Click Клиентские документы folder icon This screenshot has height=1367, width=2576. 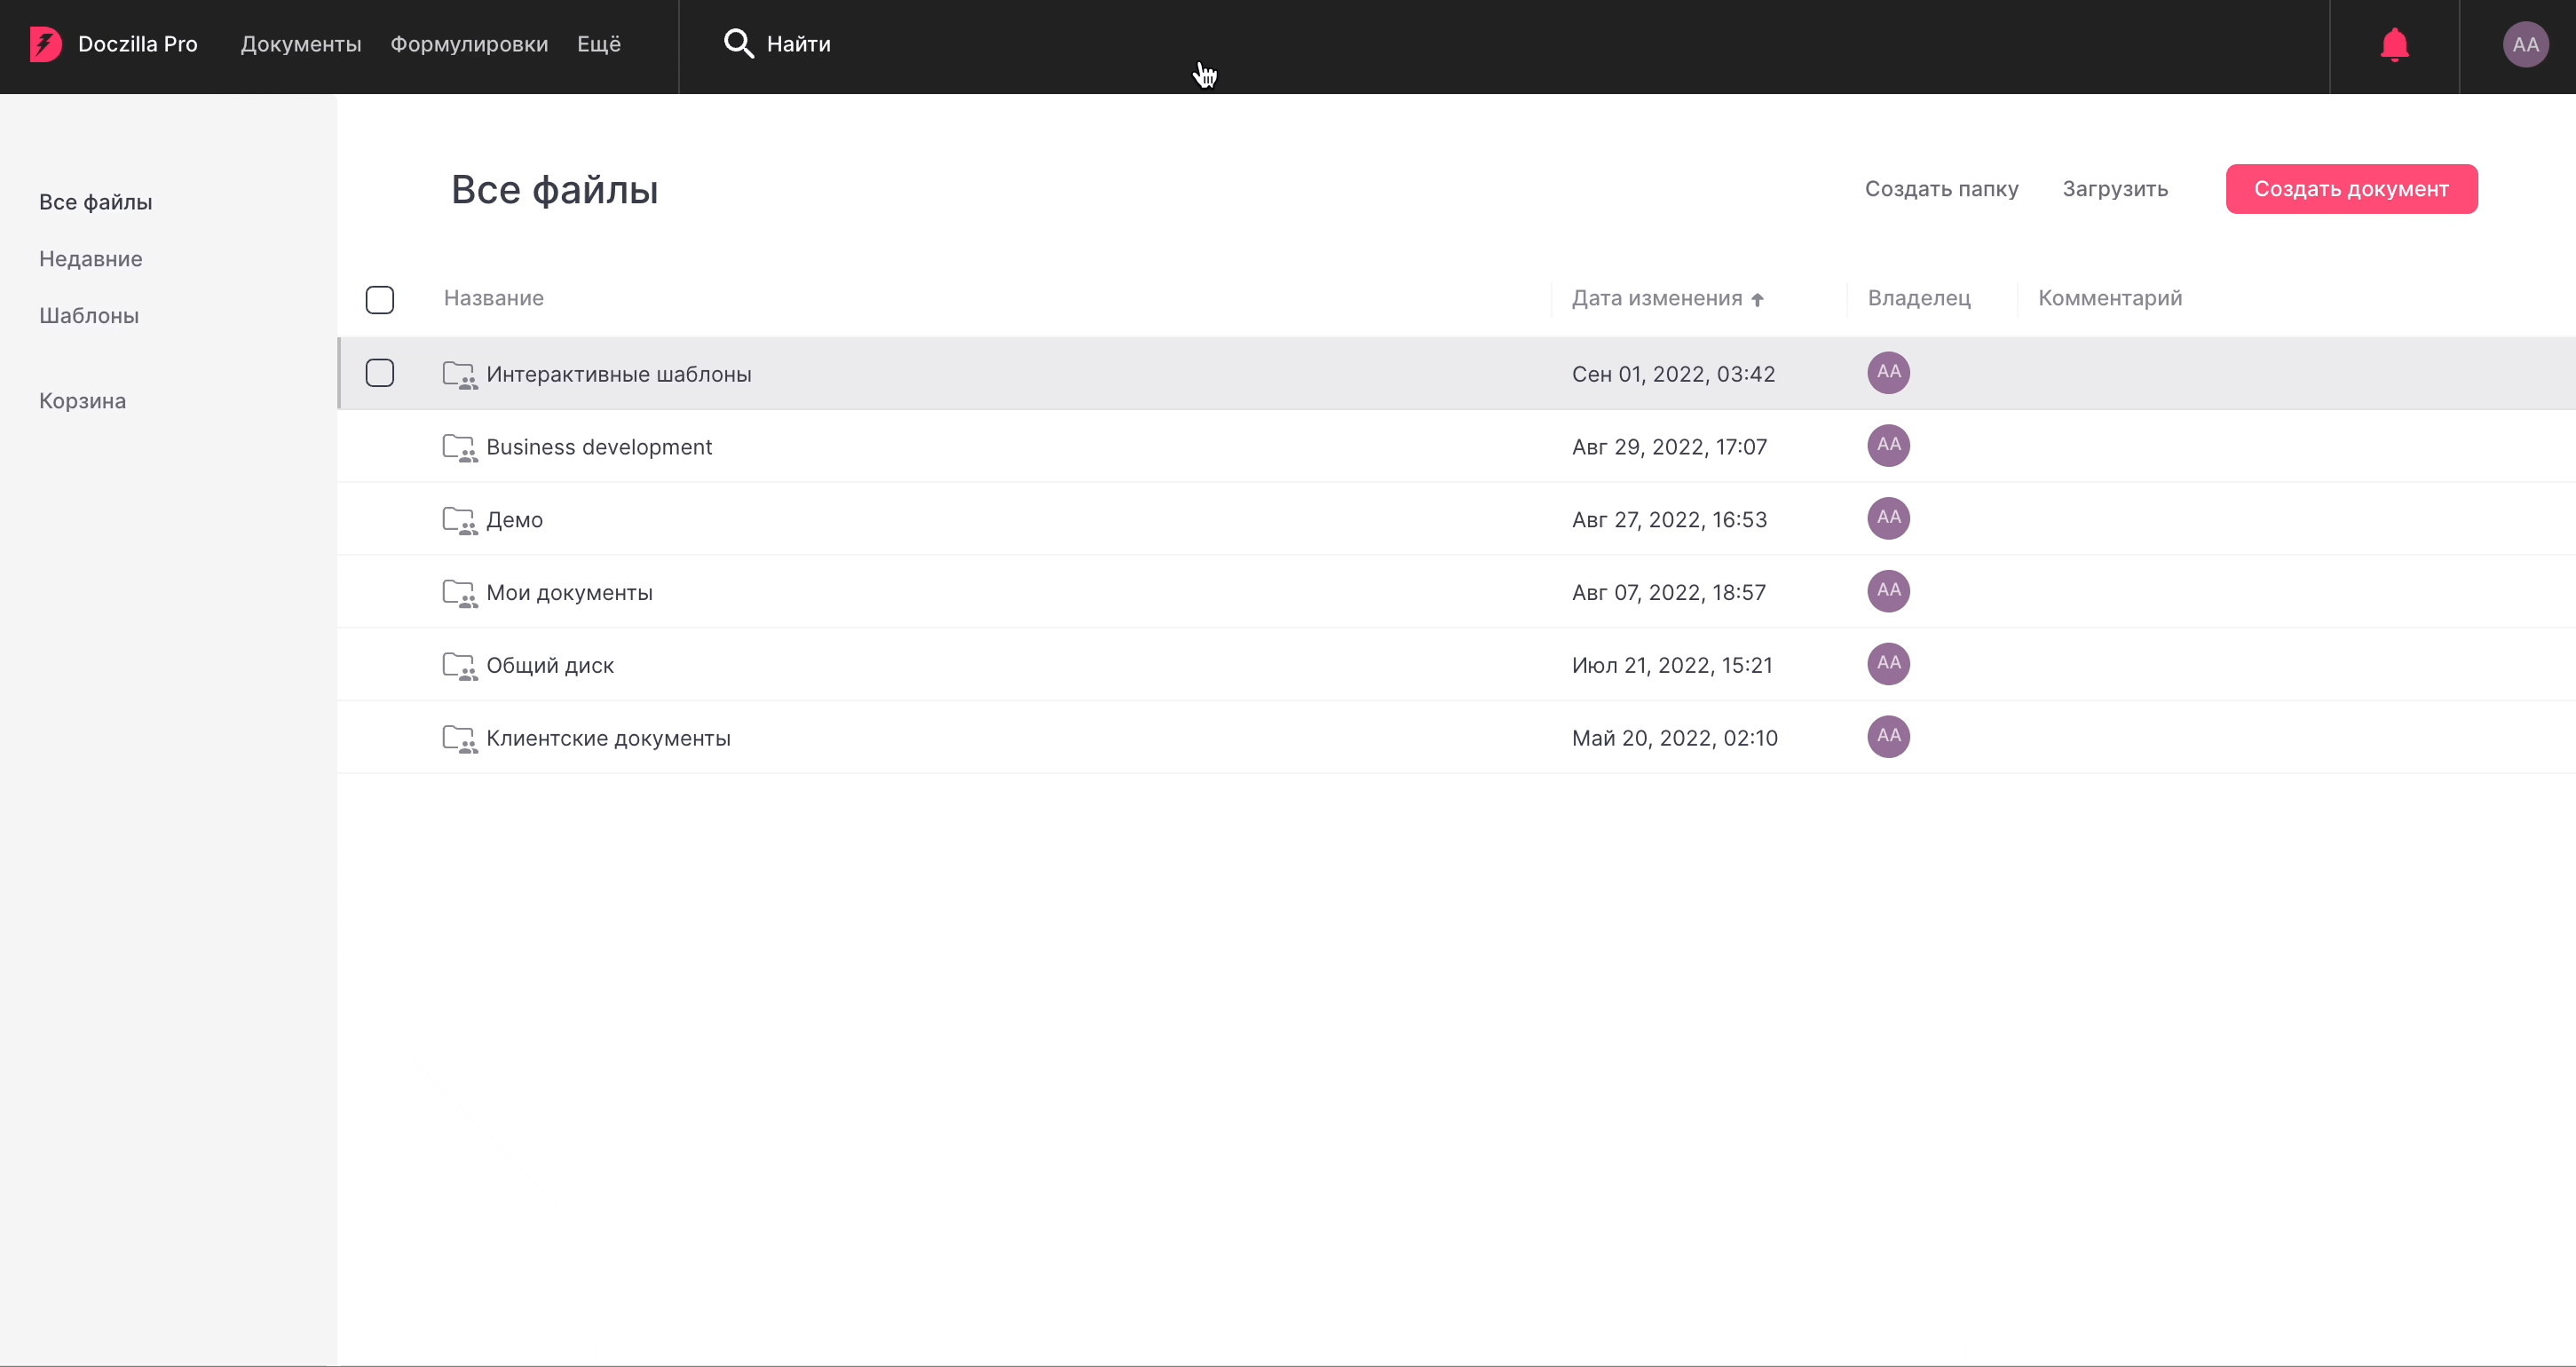pyautogui.click(x=459, y=738)
